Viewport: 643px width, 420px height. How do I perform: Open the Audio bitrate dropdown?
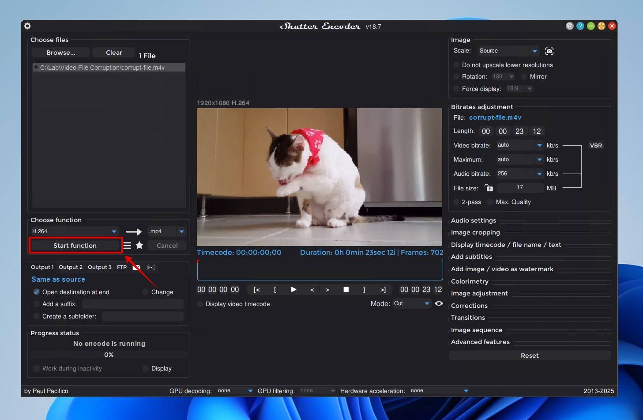click(x=520, y=174)
